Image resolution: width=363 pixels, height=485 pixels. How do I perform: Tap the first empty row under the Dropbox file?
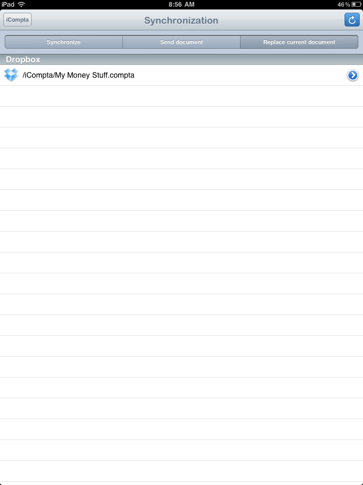coord(181,96)
